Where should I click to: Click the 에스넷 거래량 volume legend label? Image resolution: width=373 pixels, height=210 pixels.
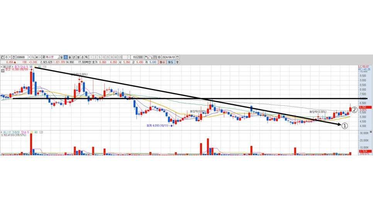tap(11, 132)
